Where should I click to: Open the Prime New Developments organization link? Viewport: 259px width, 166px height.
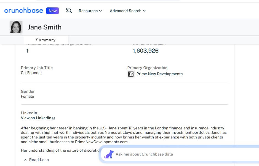(x=159, y=74)
